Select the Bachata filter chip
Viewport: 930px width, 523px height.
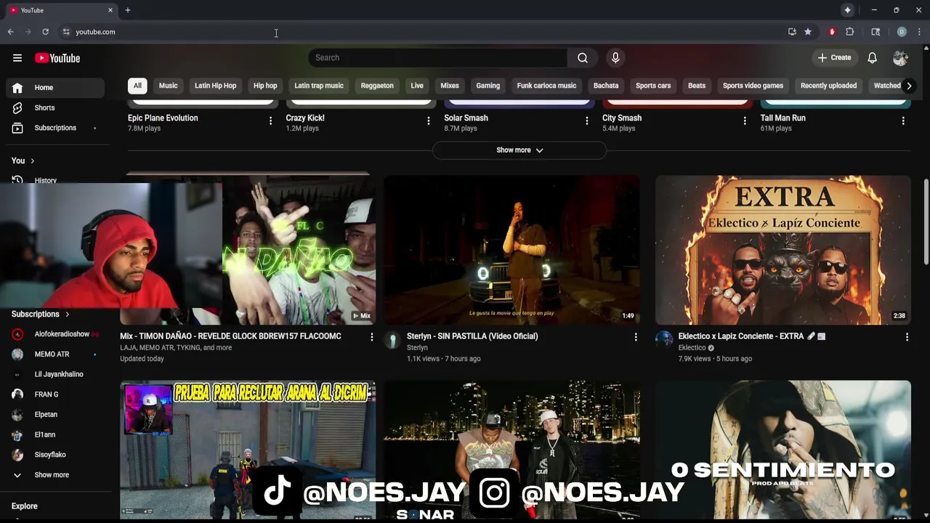(606, 86)
